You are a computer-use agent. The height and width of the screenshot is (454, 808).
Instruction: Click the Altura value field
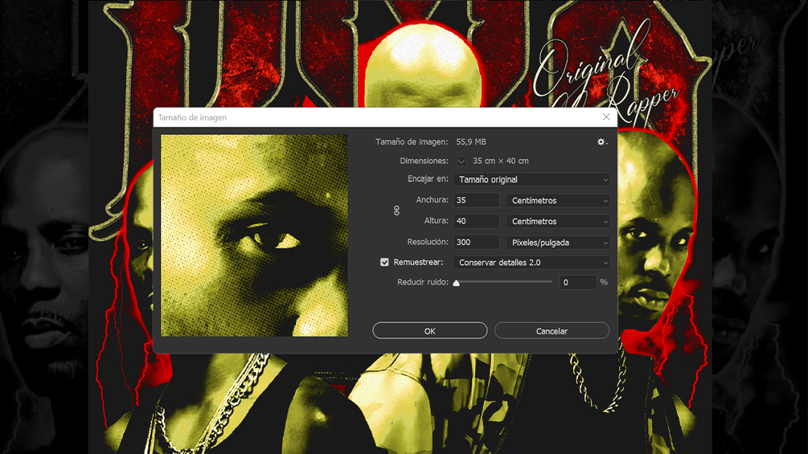click(477, 221)
